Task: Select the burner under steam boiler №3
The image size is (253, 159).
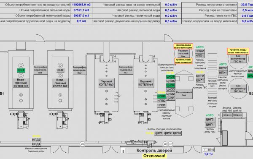Action: [x=105, y=117]
